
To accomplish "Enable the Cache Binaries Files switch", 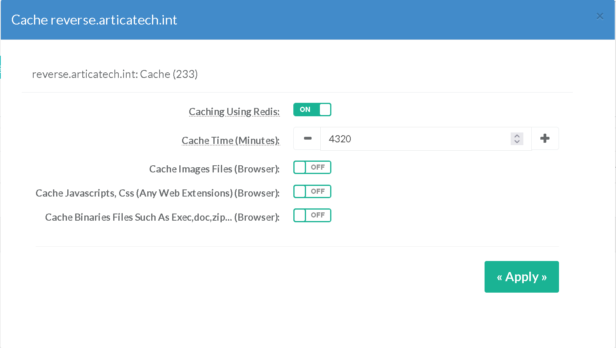I will tap(312, 216).
